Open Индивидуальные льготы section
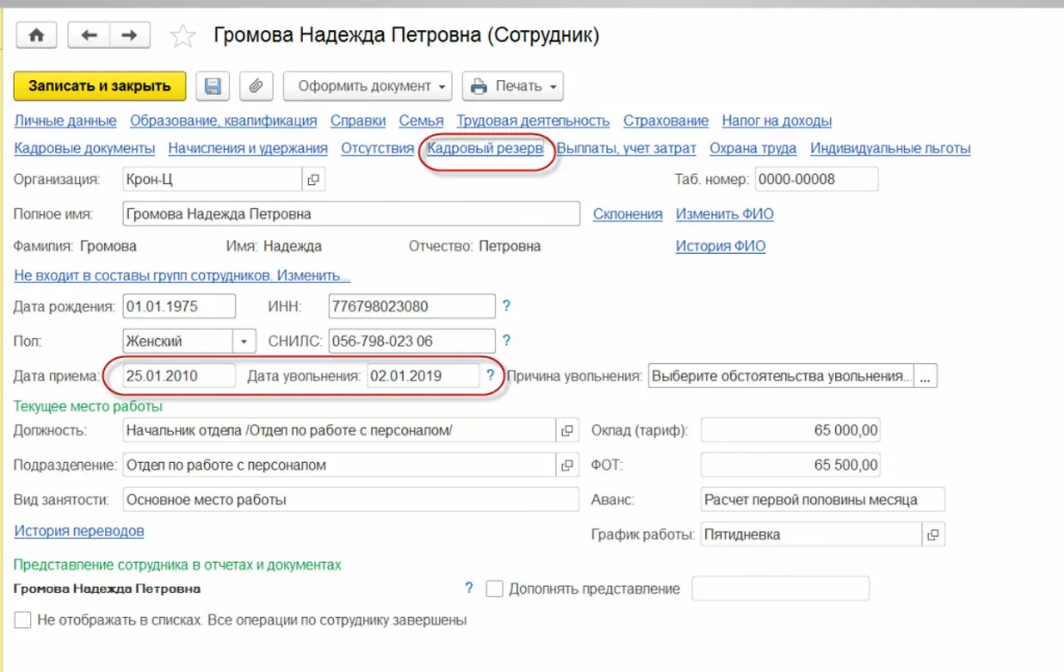The height and width of the screenshot is (672, 1064). (x=890, y=148)
